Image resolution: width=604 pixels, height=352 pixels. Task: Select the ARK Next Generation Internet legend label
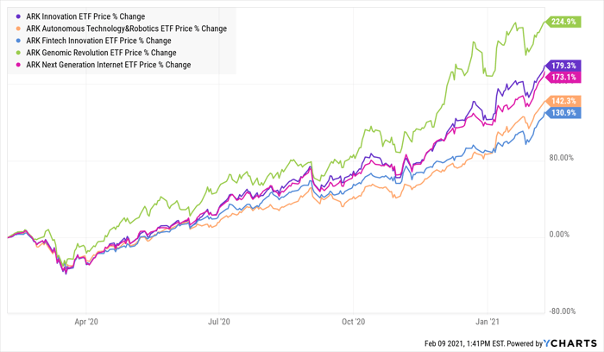[x=109, y=65]
